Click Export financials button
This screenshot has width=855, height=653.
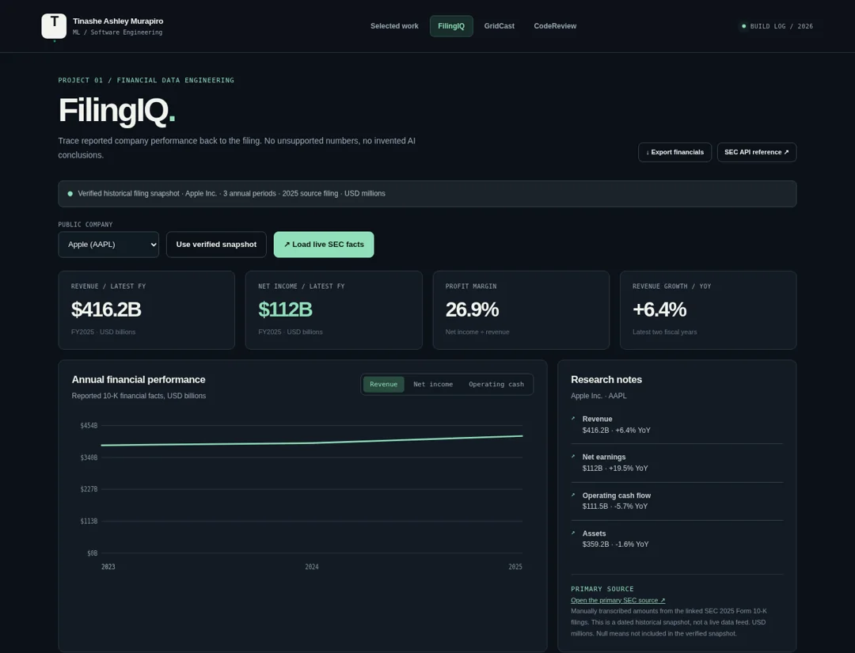(x=674, y=152)
